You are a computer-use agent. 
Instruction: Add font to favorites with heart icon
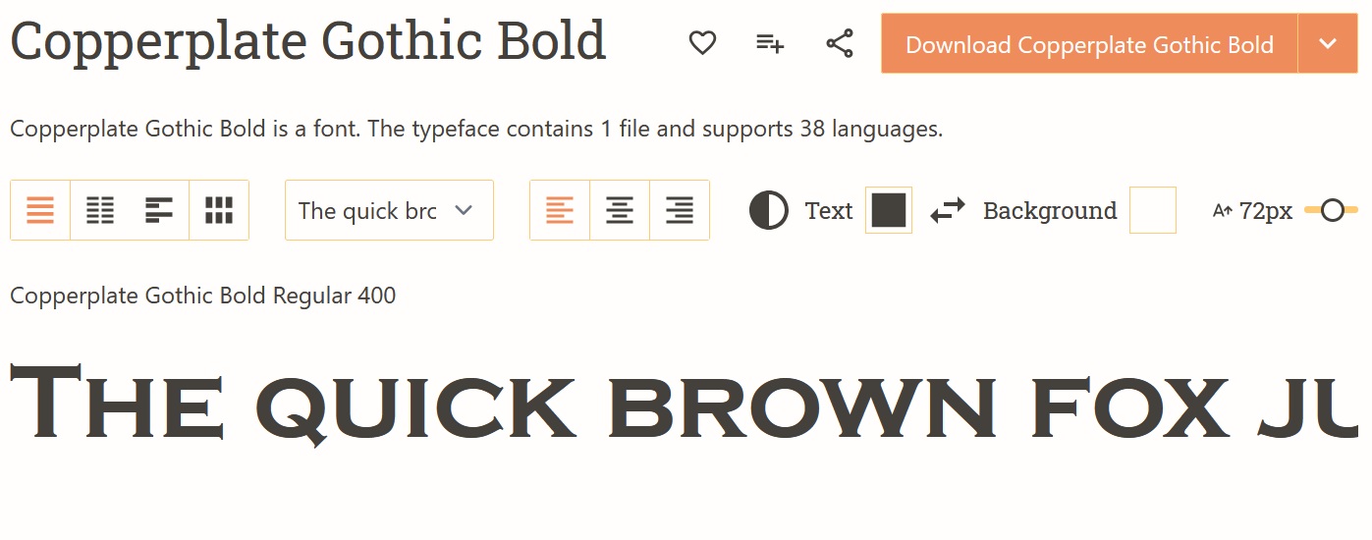tap(702, 43)
